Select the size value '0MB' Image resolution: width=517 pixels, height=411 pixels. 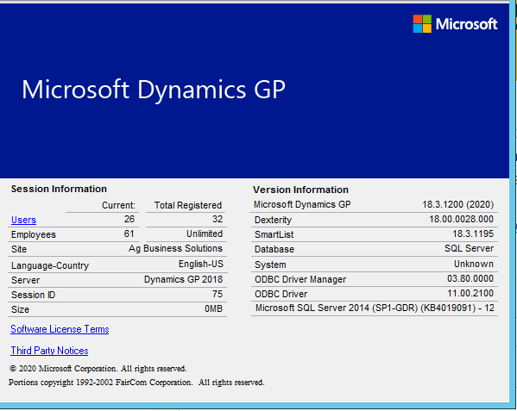click(x=214, y=308)
